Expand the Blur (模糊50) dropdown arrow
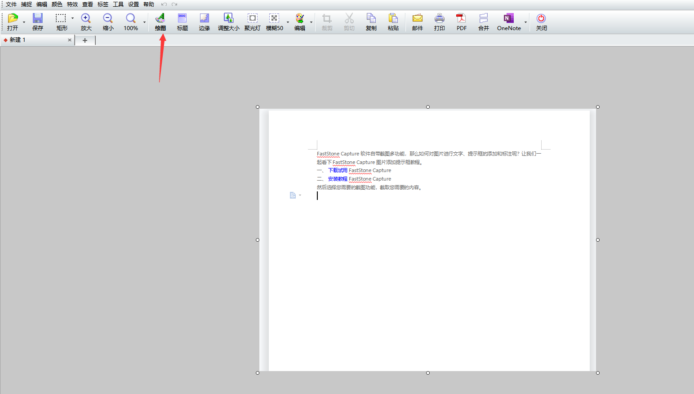694x394 pixels. 288,22
